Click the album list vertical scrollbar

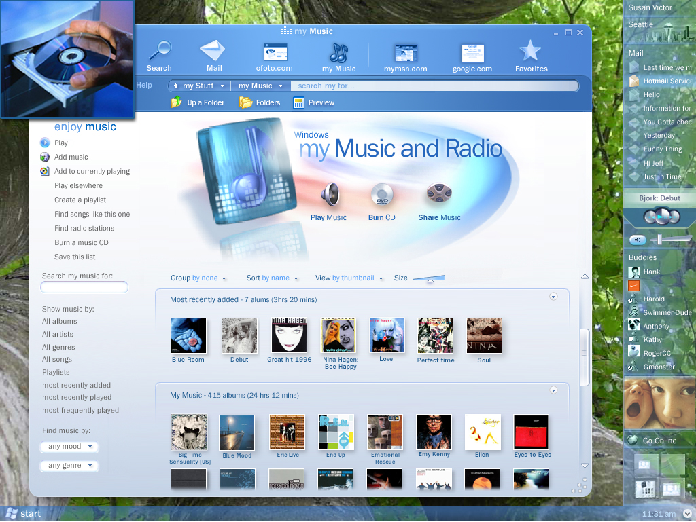point(585,358)
